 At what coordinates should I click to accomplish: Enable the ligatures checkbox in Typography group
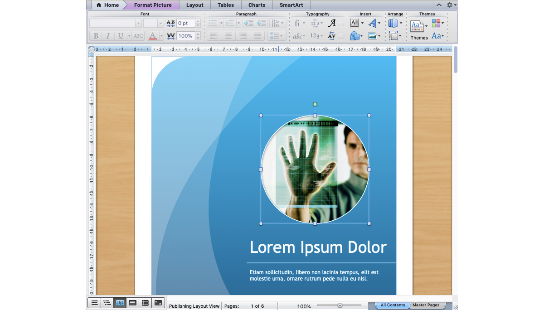(x=340, y=23)
